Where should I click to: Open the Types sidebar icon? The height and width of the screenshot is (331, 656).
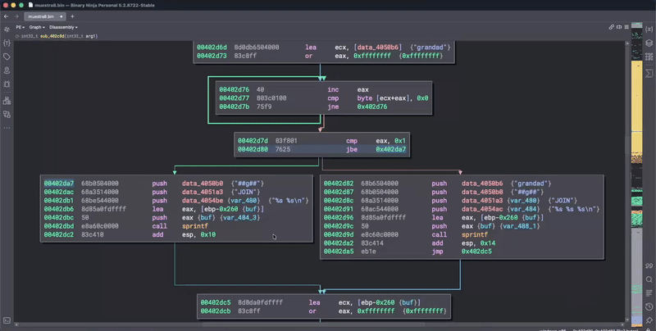pos(7,42)
